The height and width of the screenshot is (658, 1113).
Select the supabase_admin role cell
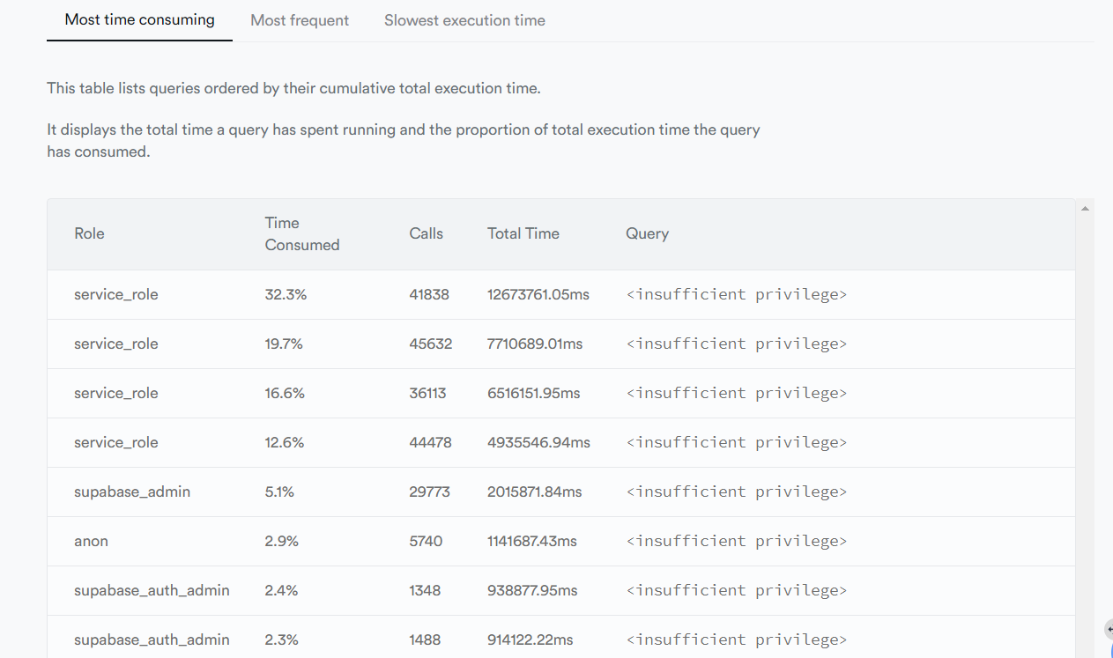[132, 492]
